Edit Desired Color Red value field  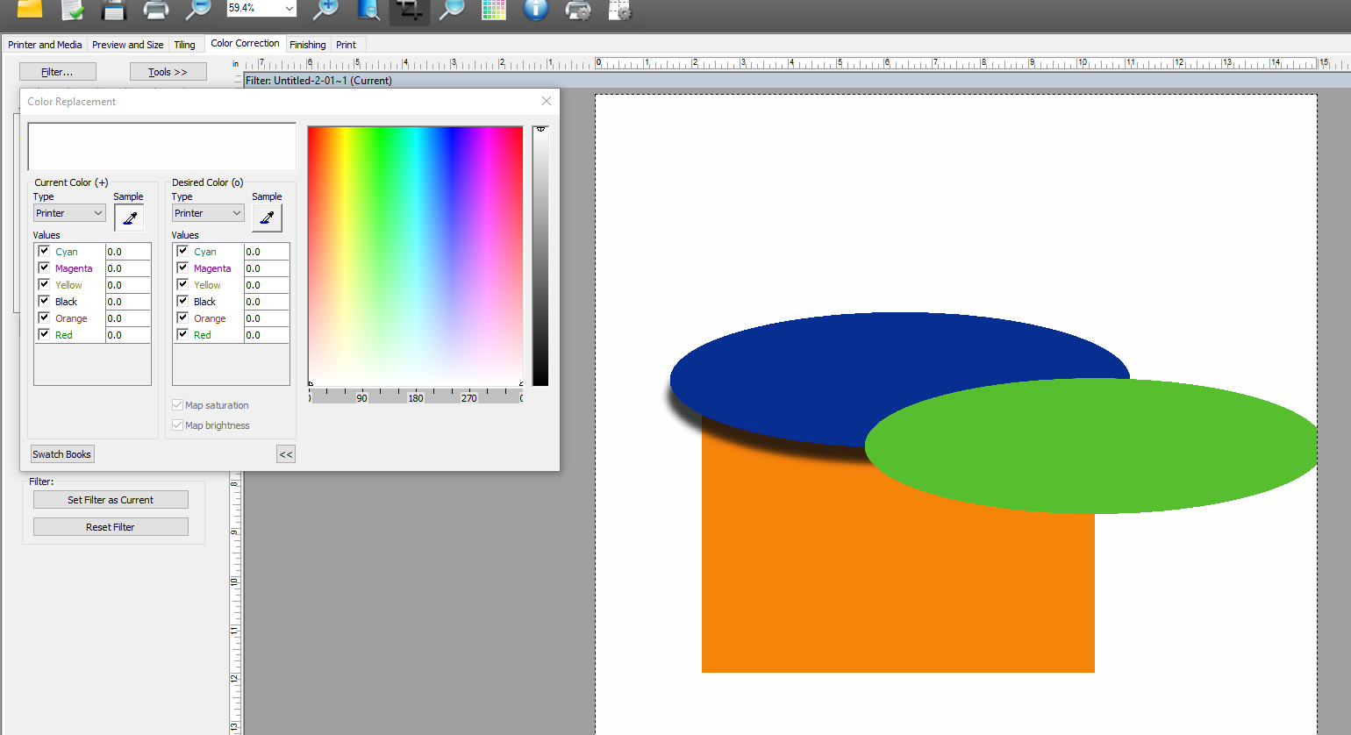point(267,335)
